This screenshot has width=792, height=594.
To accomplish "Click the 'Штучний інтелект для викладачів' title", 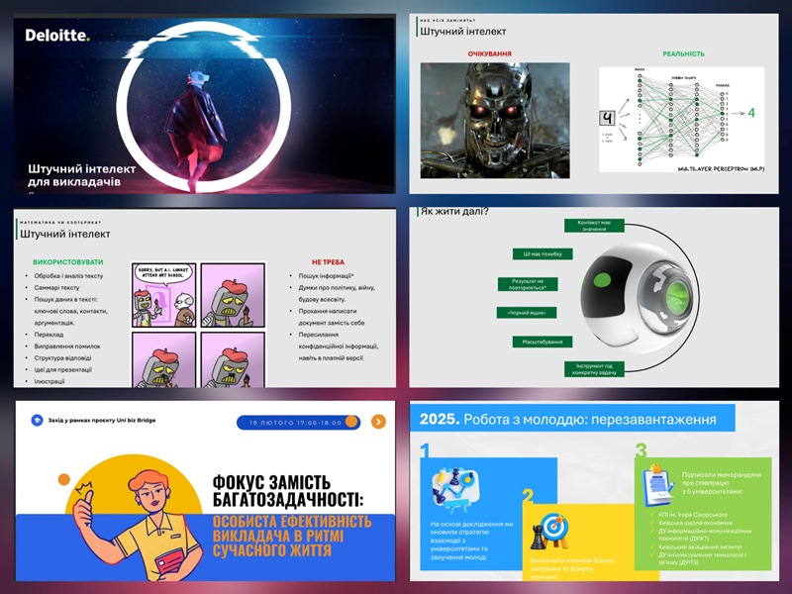I will [81, 175].
